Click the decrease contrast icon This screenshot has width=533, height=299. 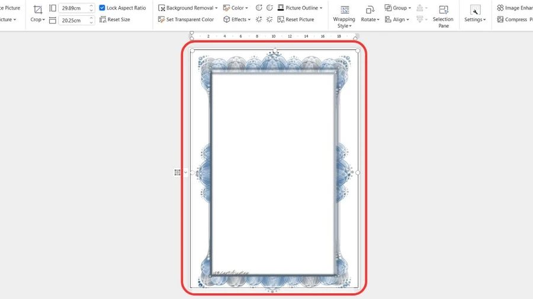click(x=269, y=8)
